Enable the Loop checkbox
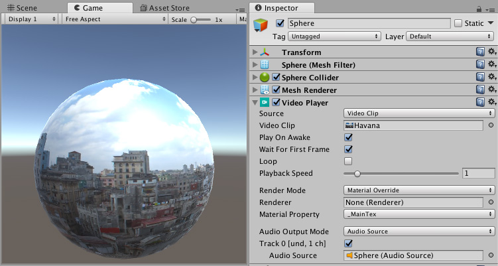Image resolution: width=498 pixels, height=266 pixels. point(348,161)
